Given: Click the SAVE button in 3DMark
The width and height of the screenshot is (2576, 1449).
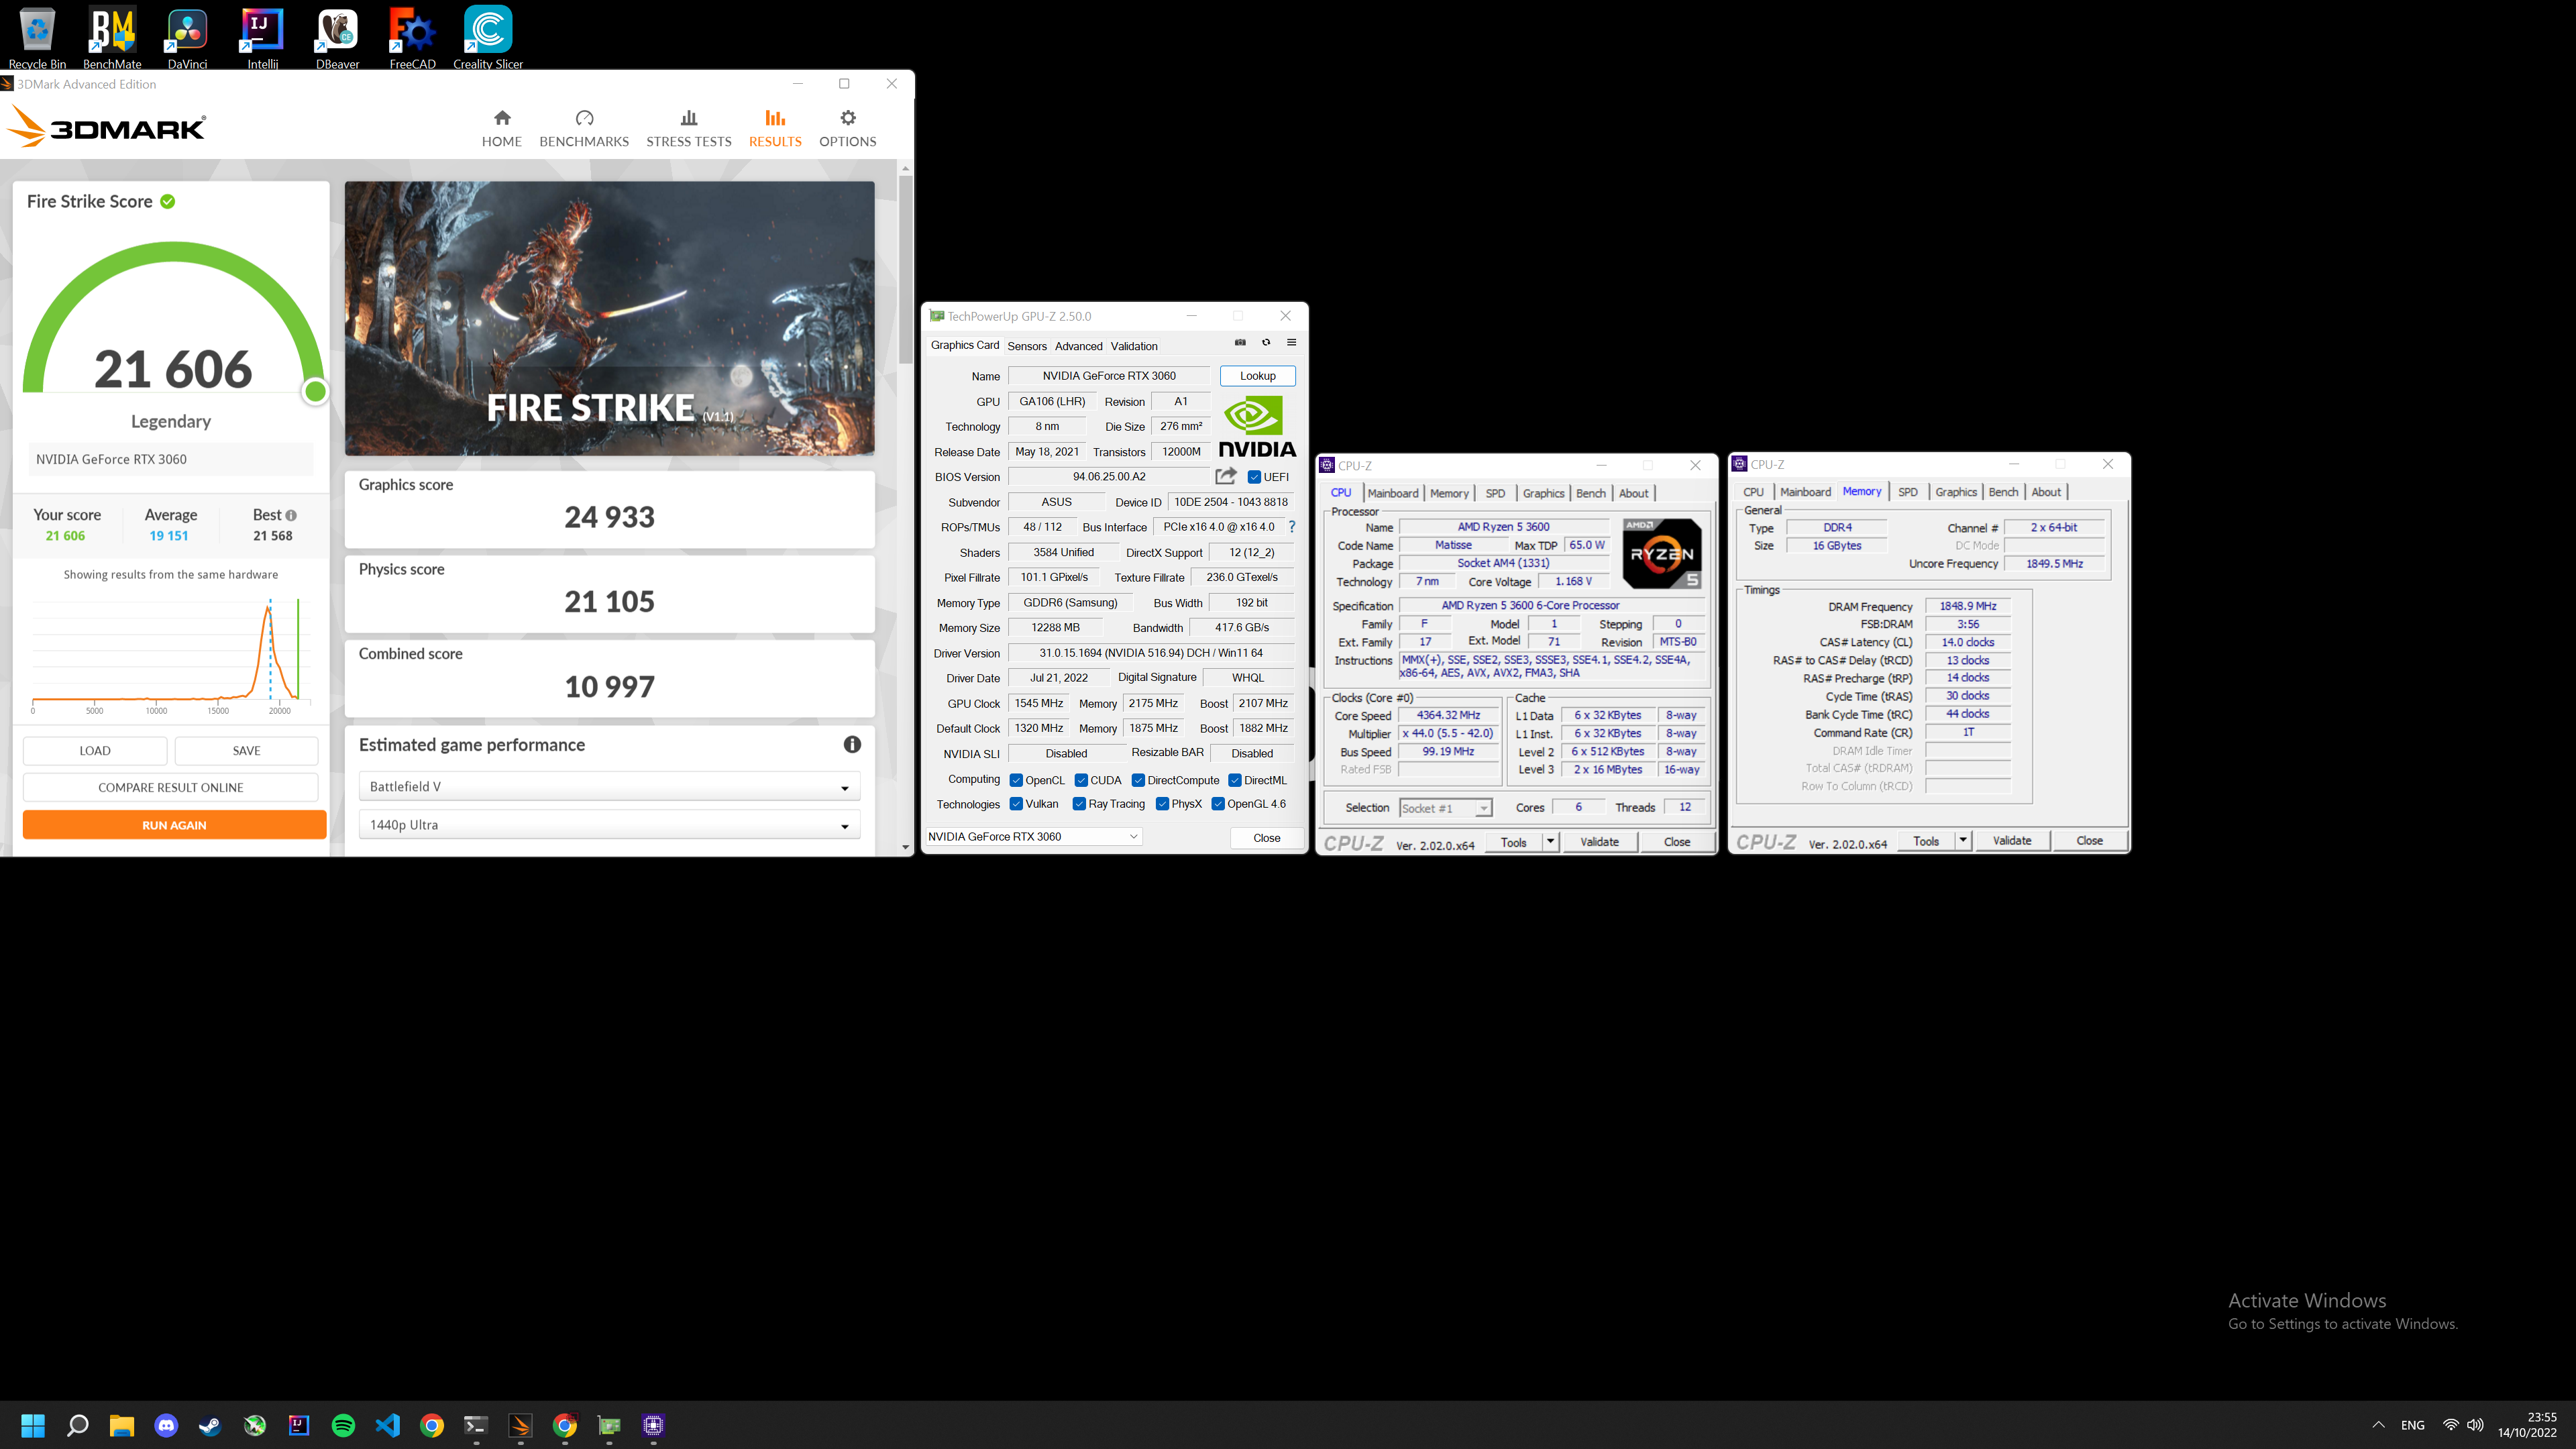Looking at the screenshot, I should click(x=246, y=751).
